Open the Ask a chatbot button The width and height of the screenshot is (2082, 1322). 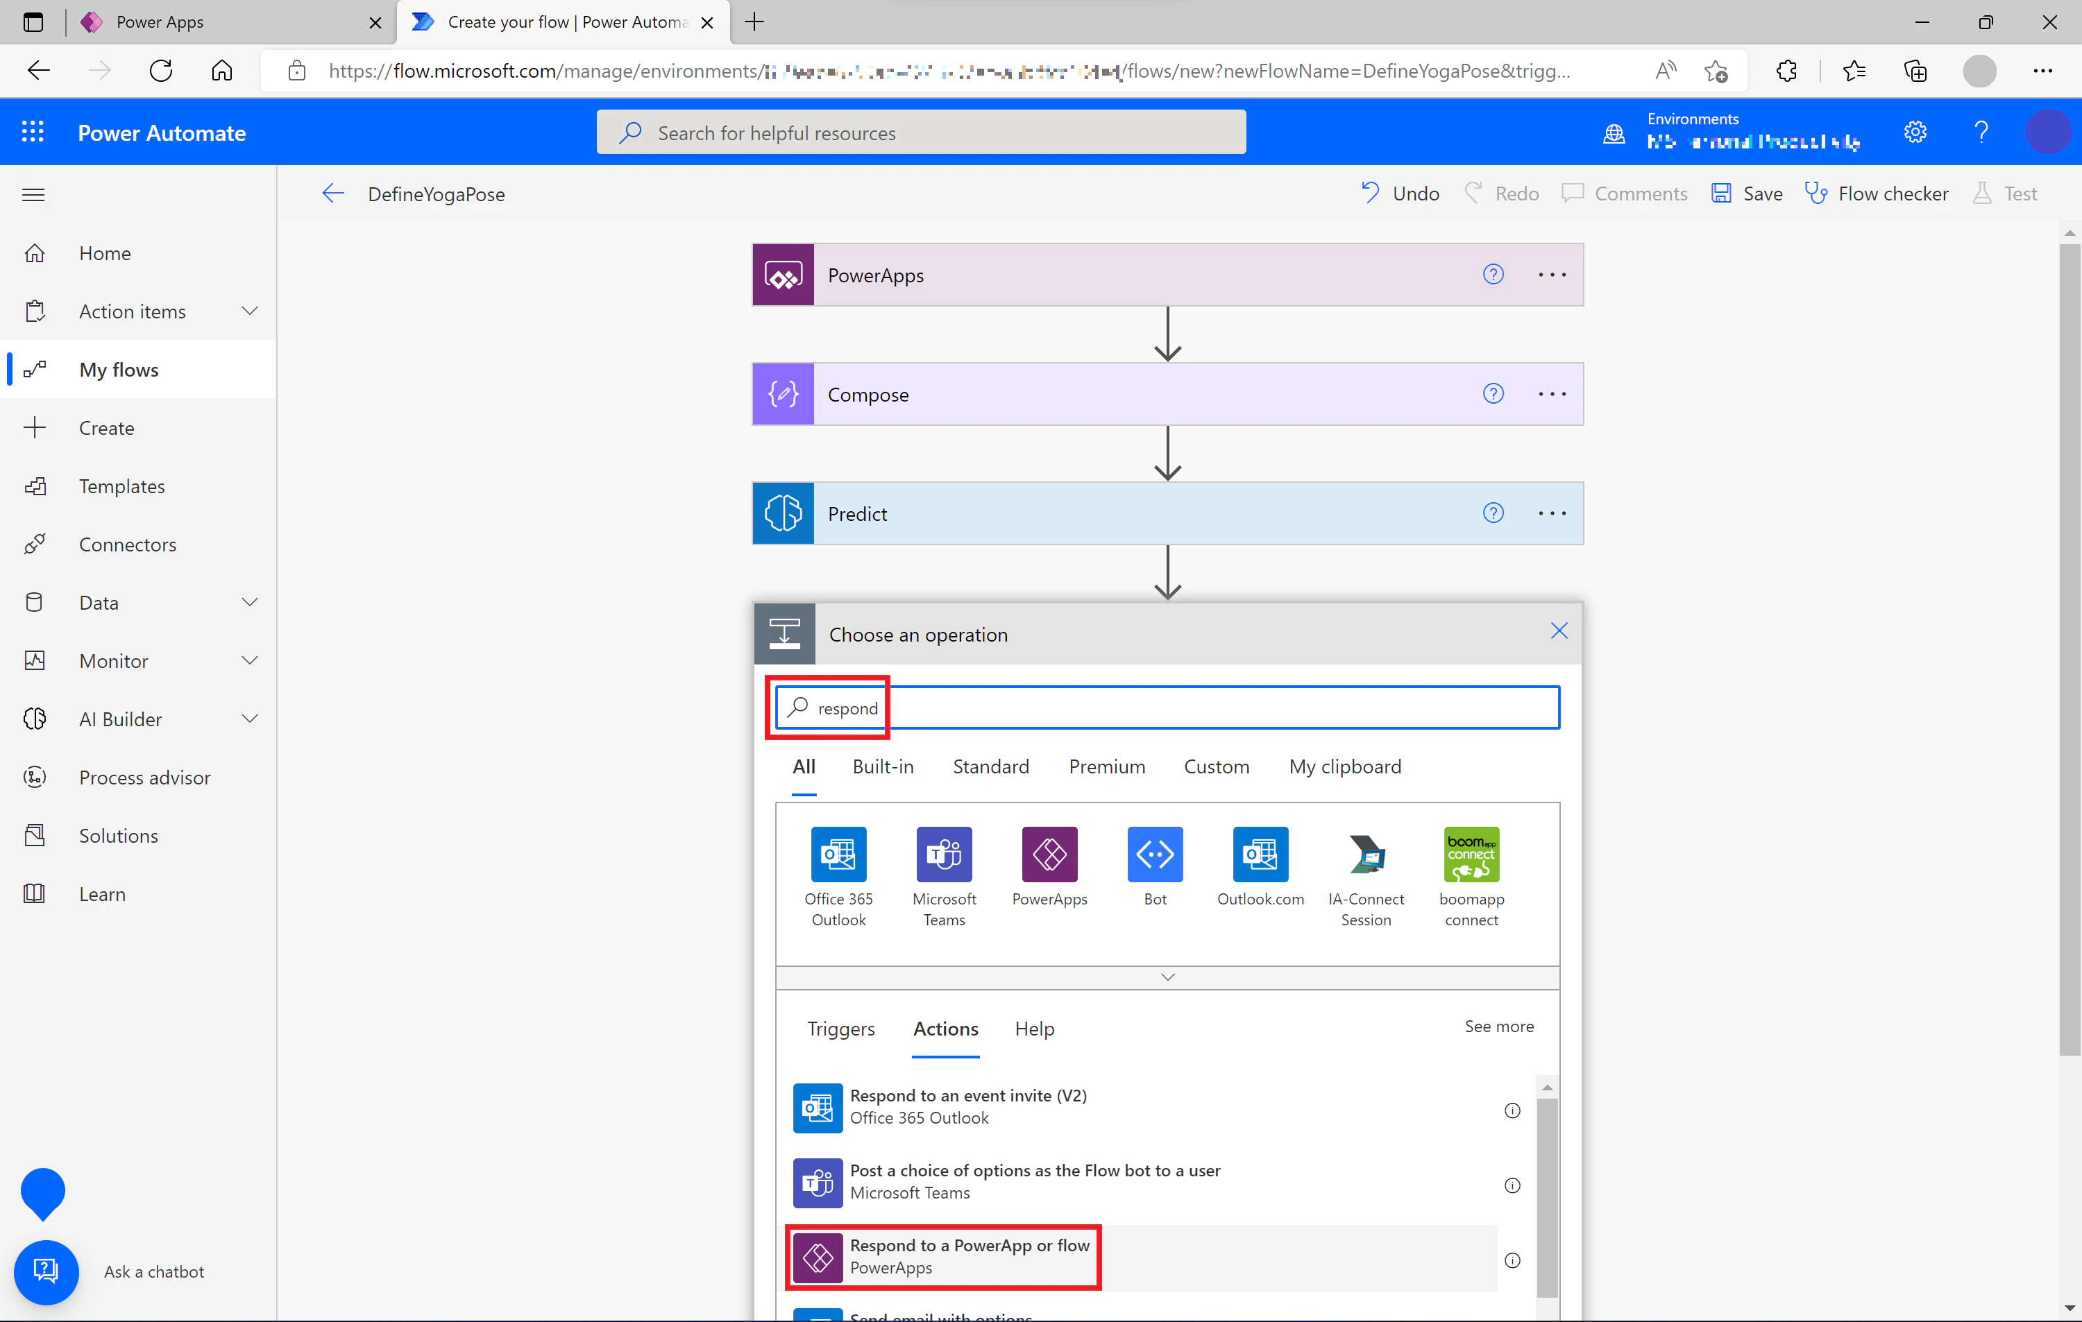46,1272
